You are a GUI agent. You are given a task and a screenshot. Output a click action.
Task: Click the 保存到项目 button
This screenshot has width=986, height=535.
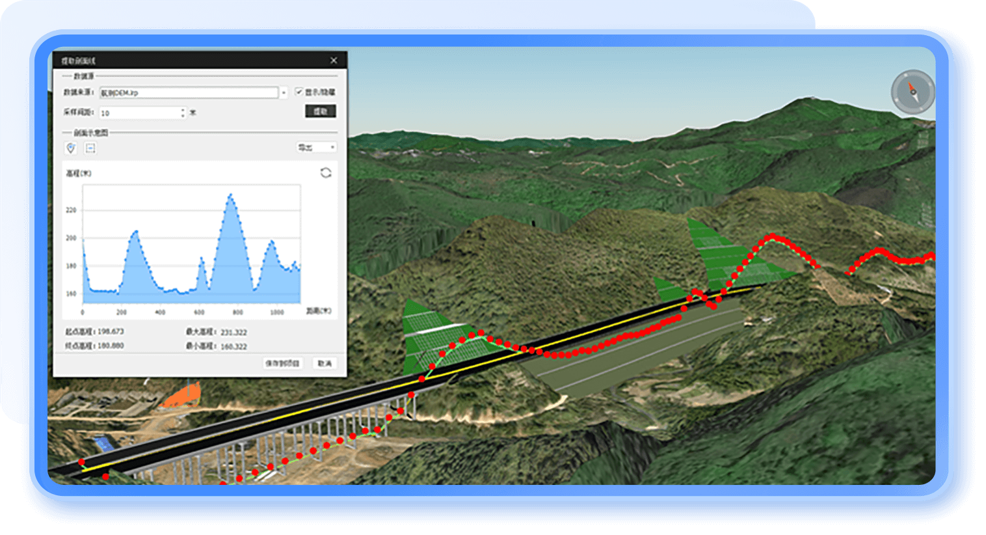pos(283,363)
